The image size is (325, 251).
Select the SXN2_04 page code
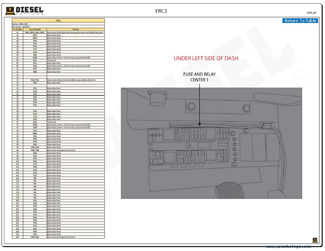[311, 13]
